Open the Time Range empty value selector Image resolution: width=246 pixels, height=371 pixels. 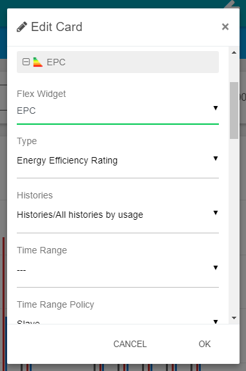click(118, 270)
